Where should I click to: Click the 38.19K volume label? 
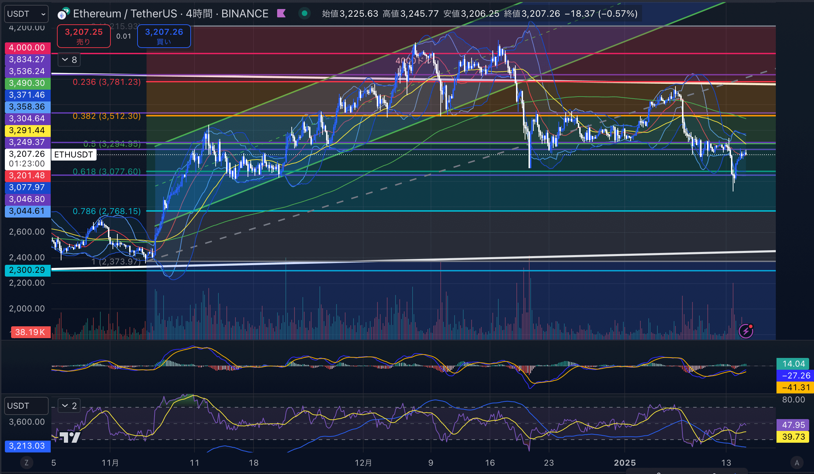point(30,332)
